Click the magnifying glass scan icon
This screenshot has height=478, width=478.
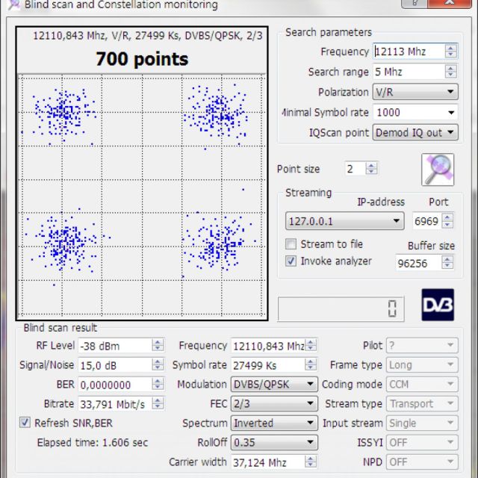click(437, 170)
